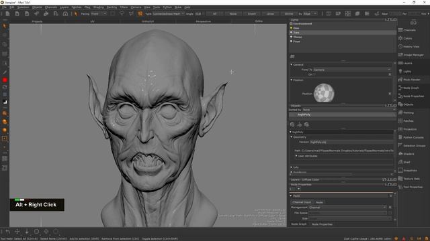Screen dimensions: 430x241
Task: Click the icon below the Lights list
Action: pyautogui.click(x=292, y=56)
